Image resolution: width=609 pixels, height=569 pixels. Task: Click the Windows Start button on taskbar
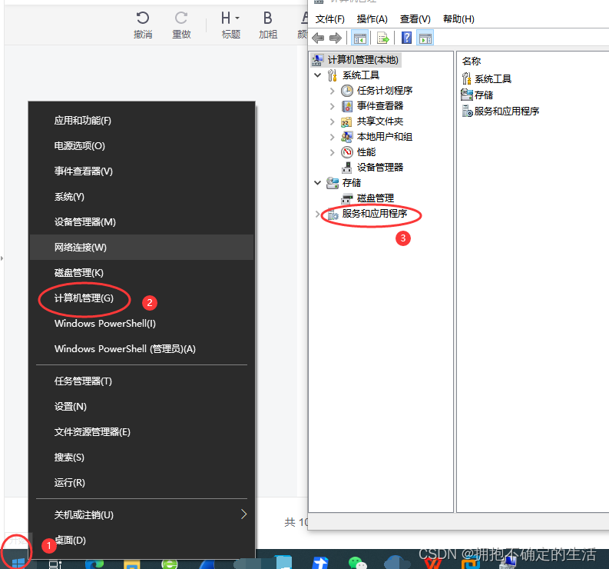point(18,561)
